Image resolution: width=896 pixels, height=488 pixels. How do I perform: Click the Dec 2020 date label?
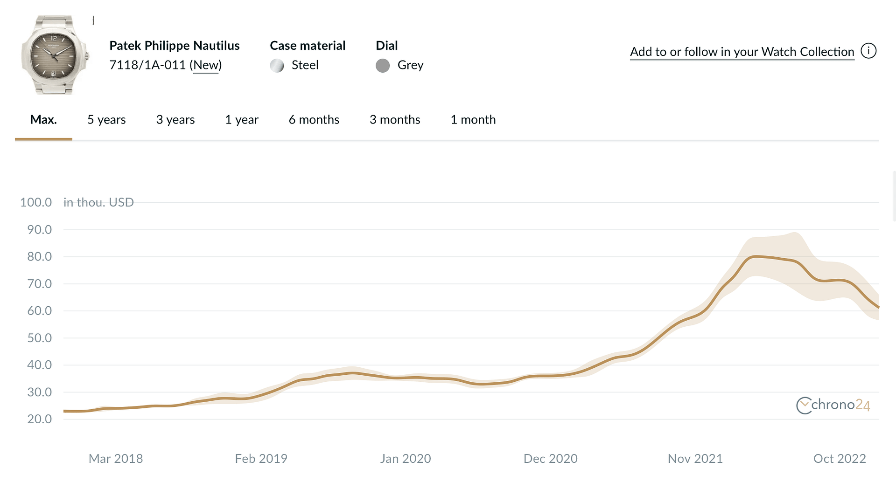click(x=551, y=459)
